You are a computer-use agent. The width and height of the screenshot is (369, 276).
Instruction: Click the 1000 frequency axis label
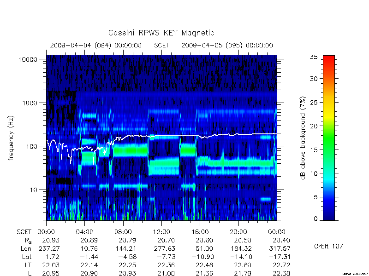pos(30,103)
